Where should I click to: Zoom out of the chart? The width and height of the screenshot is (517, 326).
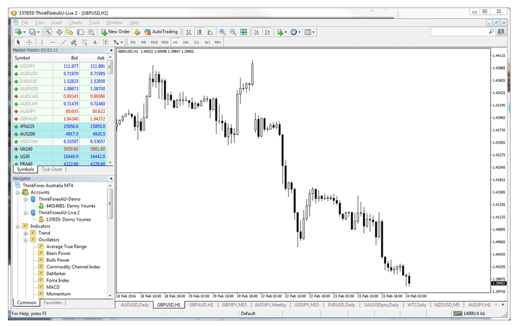[233, 32]
